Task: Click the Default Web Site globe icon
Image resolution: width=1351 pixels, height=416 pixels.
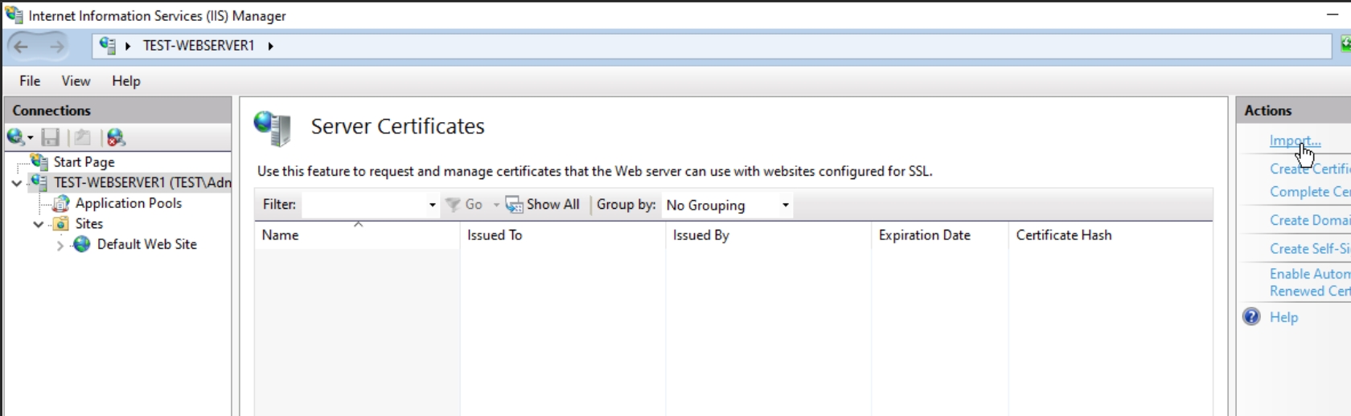Action: pyautogui.click(x=82, y=244)
